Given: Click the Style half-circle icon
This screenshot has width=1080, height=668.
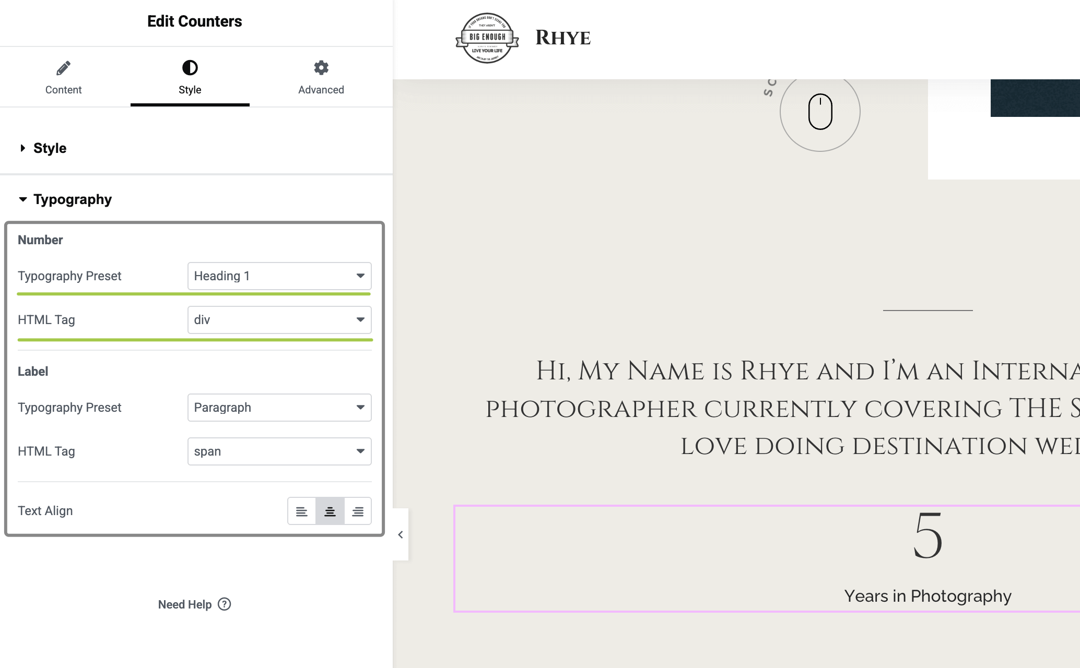Looking at the screenshot, I should point(190,68).
